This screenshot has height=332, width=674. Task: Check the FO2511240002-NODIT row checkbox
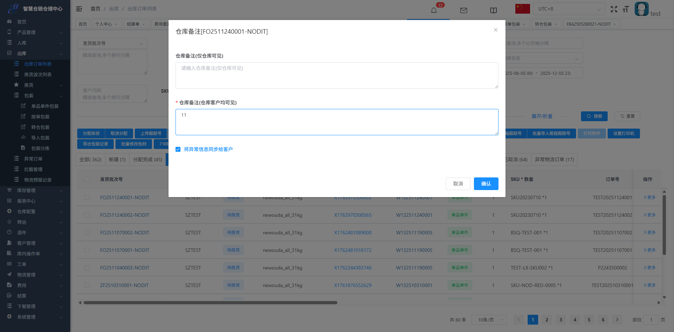pyautogui.click(x=87, y=215)
